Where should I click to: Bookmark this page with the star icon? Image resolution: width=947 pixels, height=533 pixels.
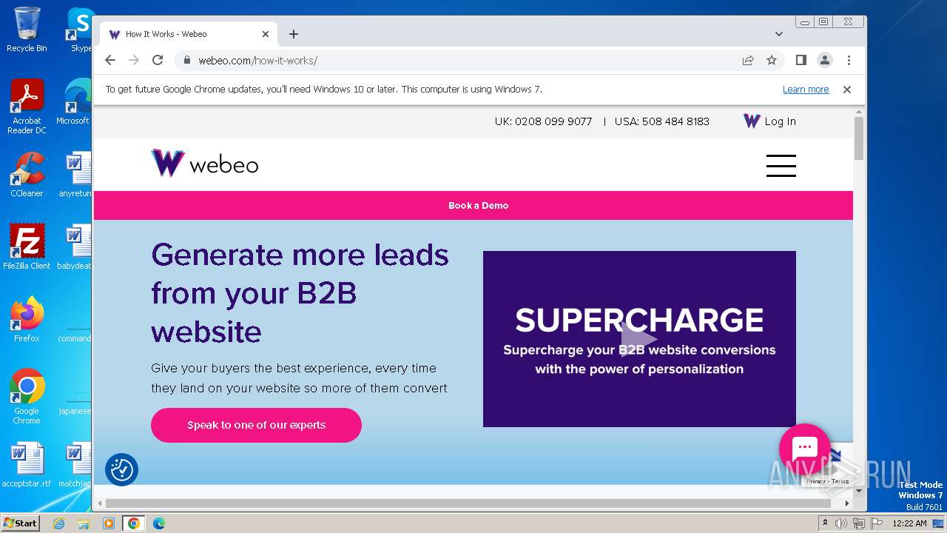(x=772, y=60)
